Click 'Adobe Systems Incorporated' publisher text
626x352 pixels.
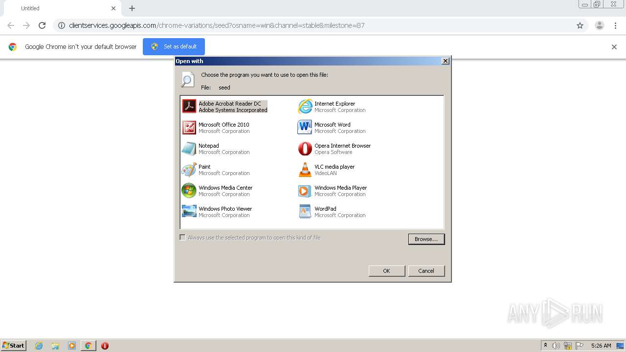click(233, 110)
